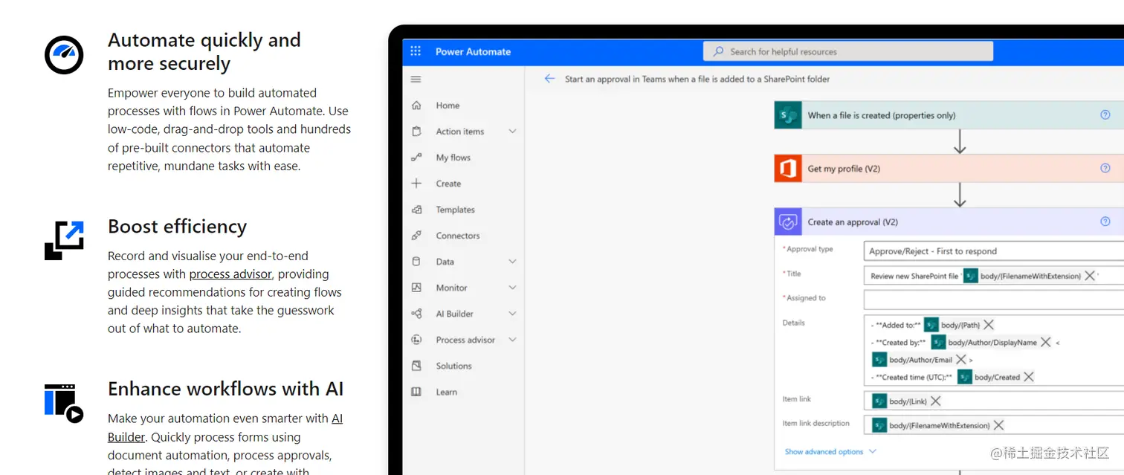1124x475 pixels.
Task: Remove the body/{Link} token
Action: tap(936, 401)
